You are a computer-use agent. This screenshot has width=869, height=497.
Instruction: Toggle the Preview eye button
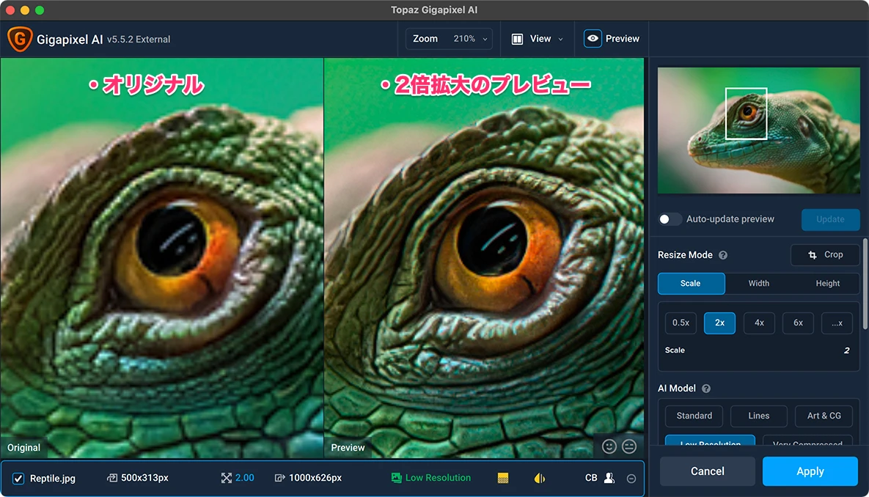(x=593, y=39)
